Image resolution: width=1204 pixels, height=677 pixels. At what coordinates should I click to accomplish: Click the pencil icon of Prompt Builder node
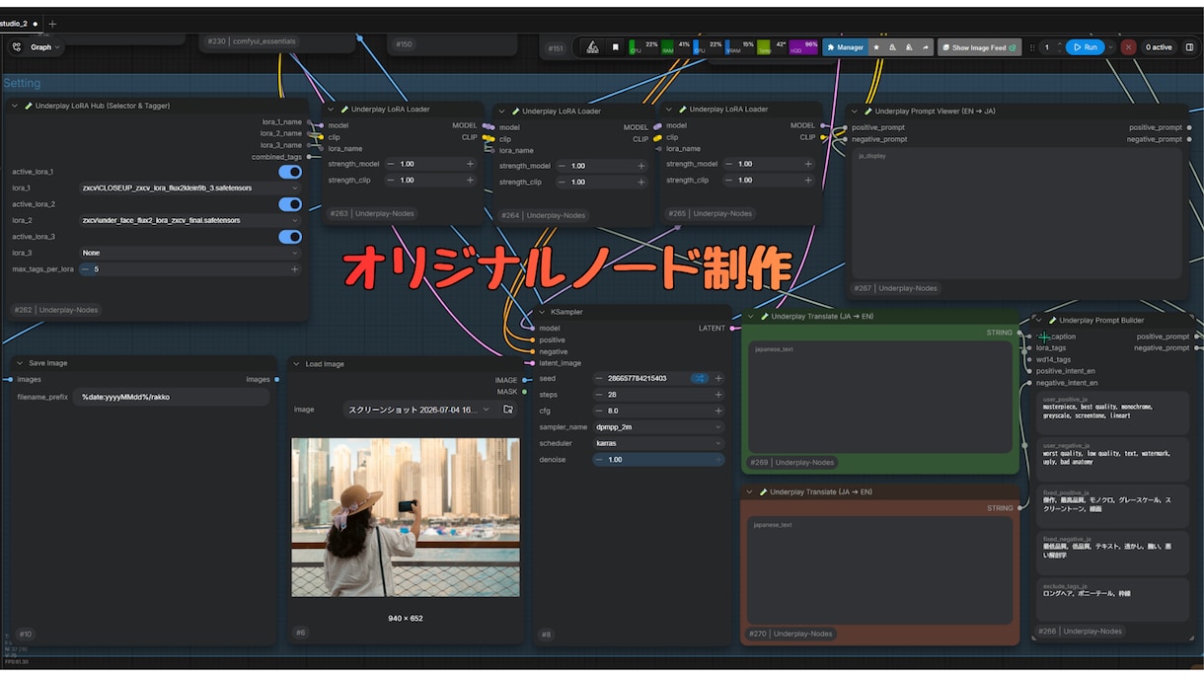(x=1052, y=321)
